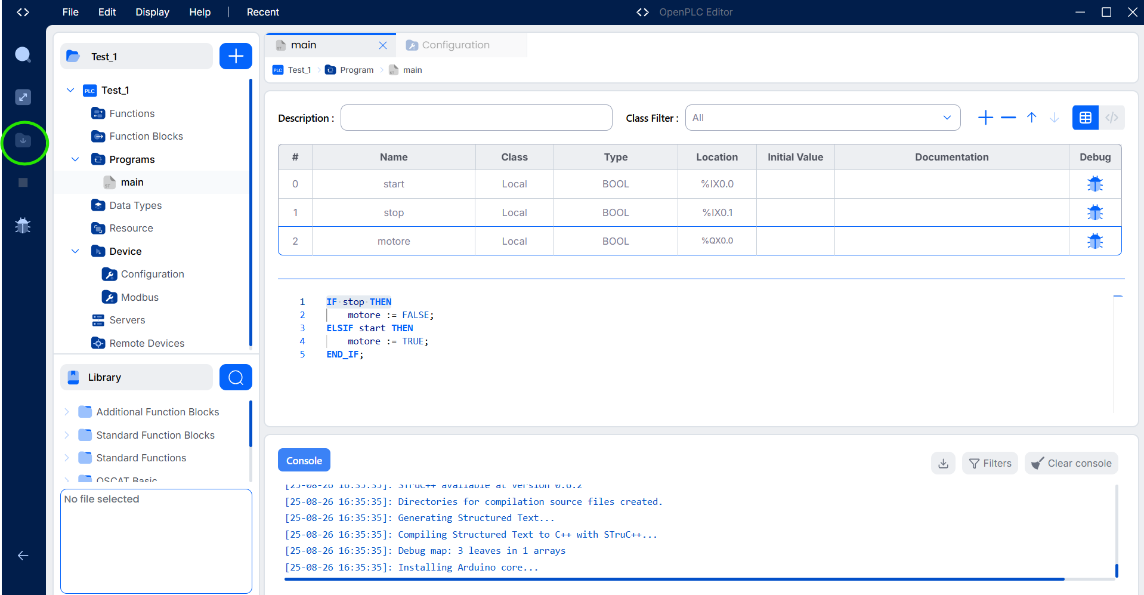
Task: Focus the Description input field
Action: [476, 118]
